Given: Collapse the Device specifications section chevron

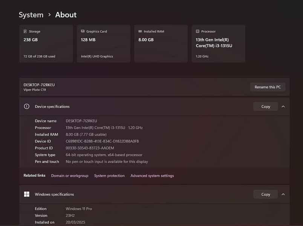Looking at the screenshot, I should pos(283,107).
